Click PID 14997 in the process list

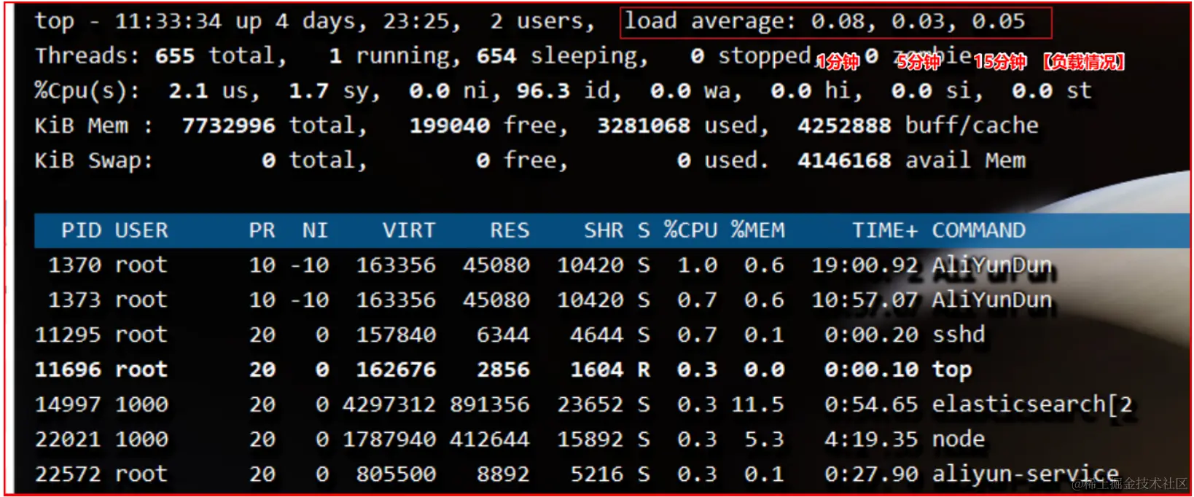[x=68, y=404]
